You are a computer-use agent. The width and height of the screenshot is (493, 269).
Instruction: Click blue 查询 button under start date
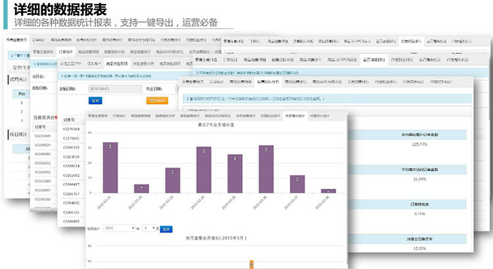coord(95,100)
